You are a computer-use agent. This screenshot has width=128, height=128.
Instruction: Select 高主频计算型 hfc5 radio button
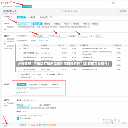click(x=20, y=70)
